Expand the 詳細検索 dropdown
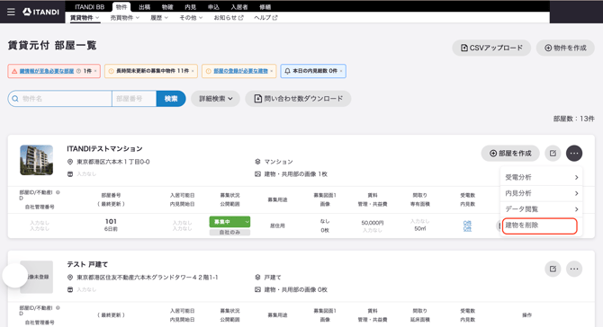Viewport: 603px width, 327px height. point(215,99)
